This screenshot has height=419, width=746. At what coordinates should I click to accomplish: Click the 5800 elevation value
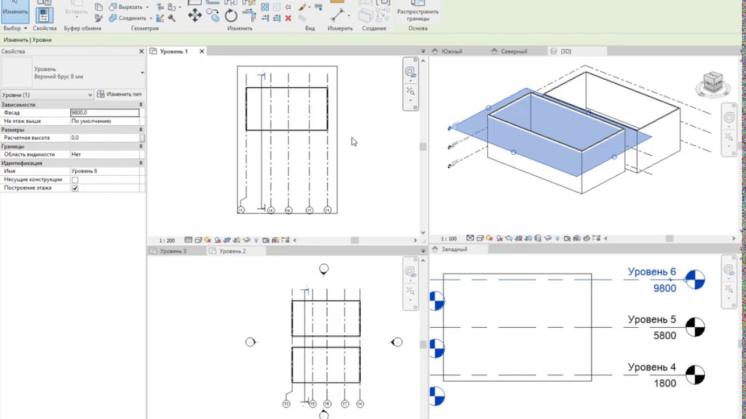pos(664,336)
